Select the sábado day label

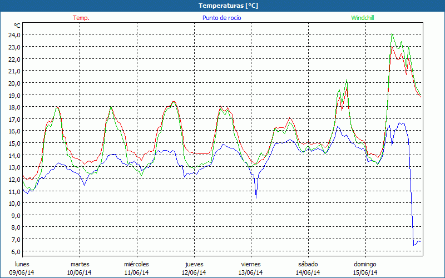[x=308, y=264]
